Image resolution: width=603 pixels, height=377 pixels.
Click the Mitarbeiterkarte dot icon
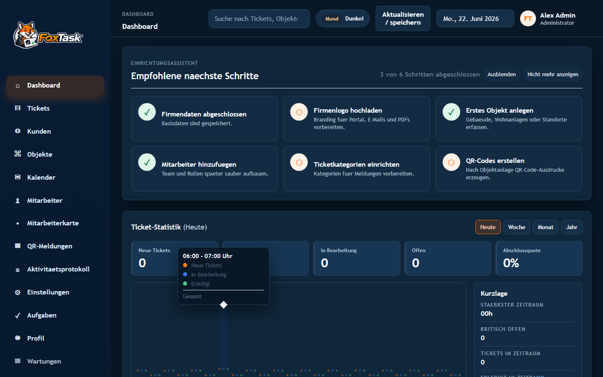(18, 223)
